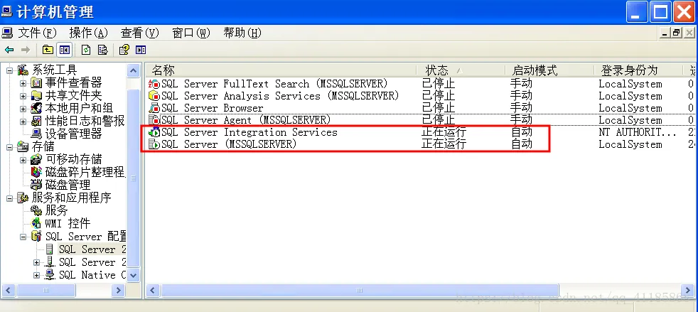Select 磁盘管理 in the tree

[68, 185]
